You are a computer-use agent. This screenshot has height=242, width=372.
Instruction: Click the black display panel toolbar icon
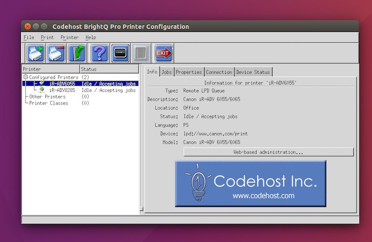pos(120,53)
